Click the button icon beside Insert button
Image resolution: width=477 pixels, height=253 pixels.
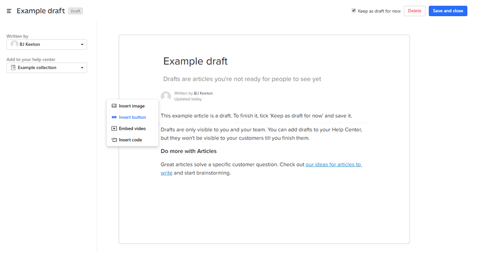(x=114, y=117)
